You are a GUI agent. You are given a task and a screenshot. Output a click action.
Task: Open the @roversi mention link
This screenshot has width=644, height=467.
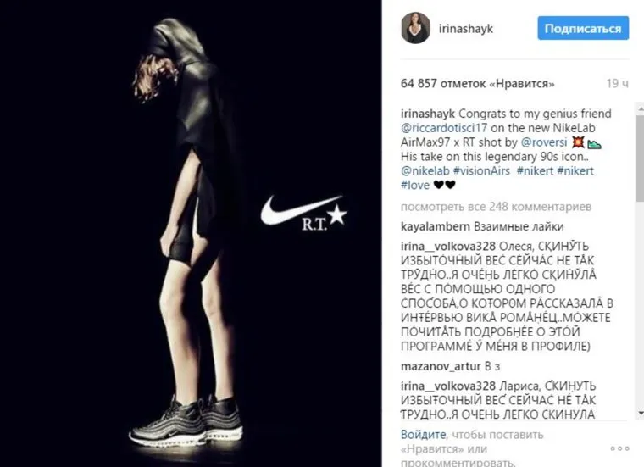coord(544,142)
